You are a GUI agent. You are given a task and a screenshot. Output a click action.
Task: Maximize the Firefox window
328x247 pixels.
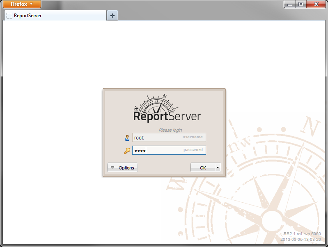click(301, 4)
